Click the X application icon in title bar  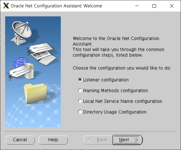click(x=6, y=6)
